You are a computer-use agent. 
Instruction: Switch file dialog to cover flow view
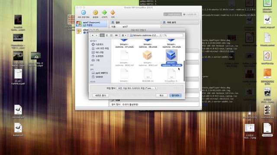tap(116, 35)
